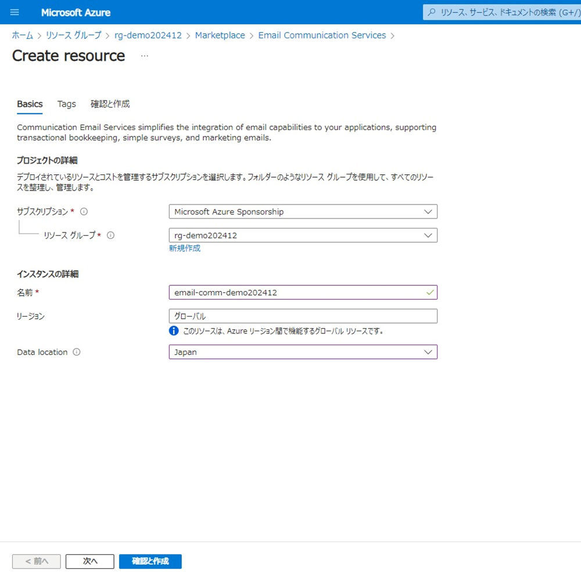This screenshot has width=581, height=581.
Task: Open リソース グループ breadcrumb link
Action: (73, 35)
